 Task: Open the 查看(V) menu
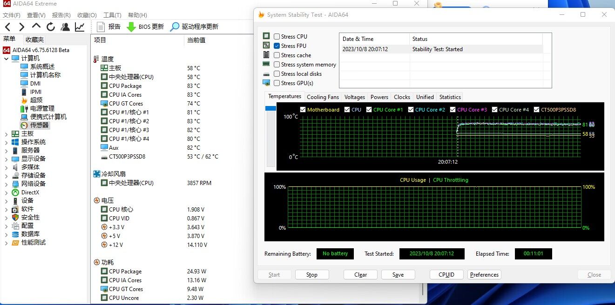[36, 15]
